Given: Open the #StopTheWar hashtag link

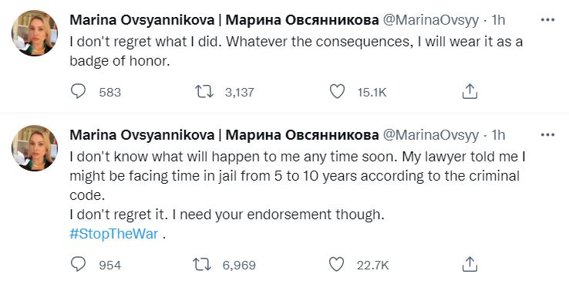Looking at the screenshot, I should coord(114,233).
